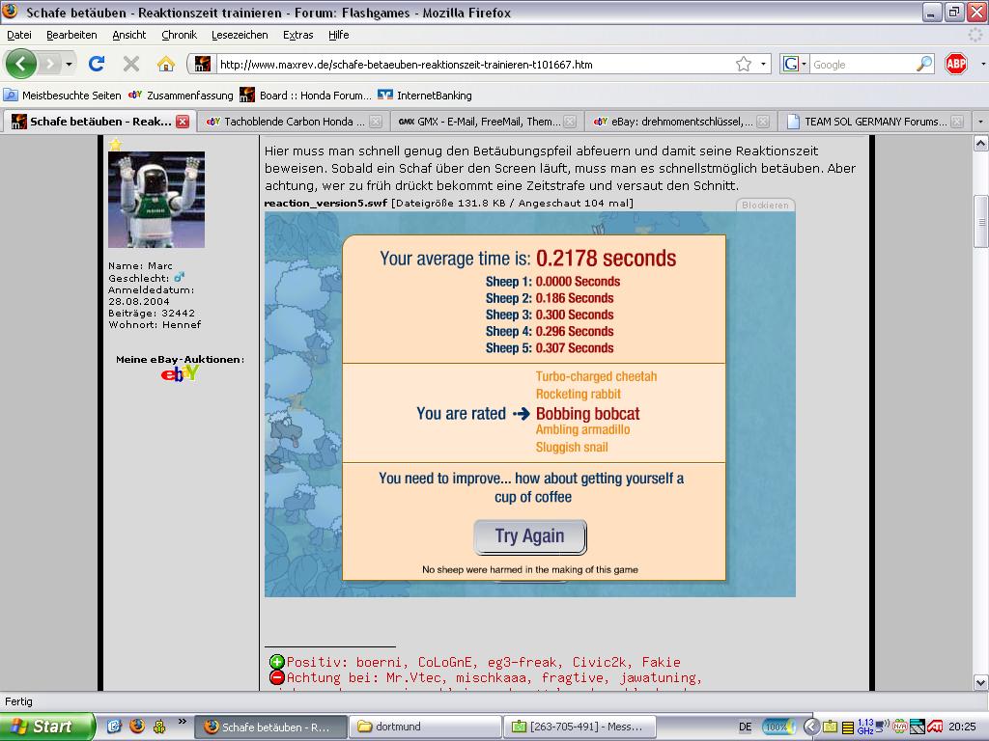Open the address bar history dropdown
This screenshot has width=989, height=741.
[763, 64]
